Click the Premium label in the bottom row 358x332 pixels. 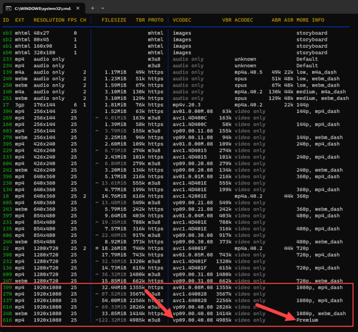tap(308, 320)
